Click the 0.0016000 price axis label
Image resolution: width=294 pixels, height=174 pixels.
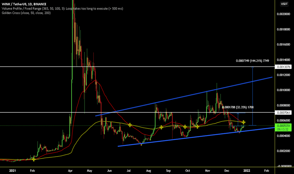point(283,44)
